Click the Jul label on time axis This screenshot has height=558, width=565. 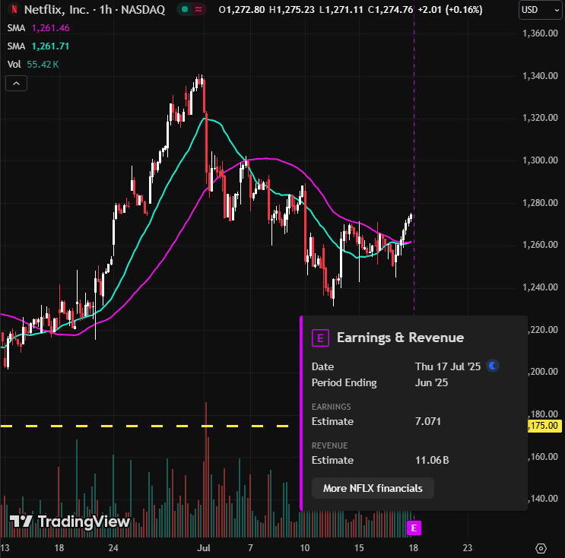pyautogui.click(x=204, y=548)
